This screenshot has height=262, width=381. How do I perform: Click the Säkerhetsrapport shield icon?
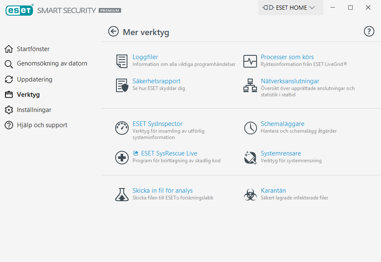coord(122,85)
